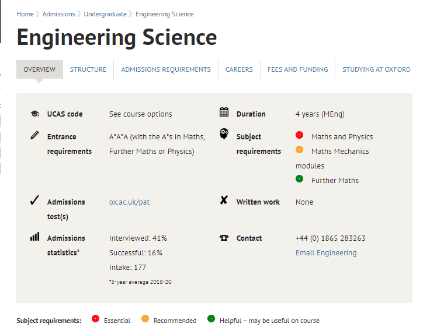Go to the Fees and Funding tab
Viewport: 437px width, 334px height.
tap(297, 69)
